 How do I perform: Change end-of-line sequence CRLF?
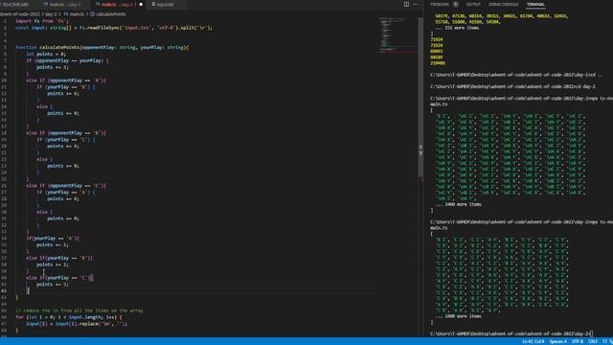(x=593, y=341)
